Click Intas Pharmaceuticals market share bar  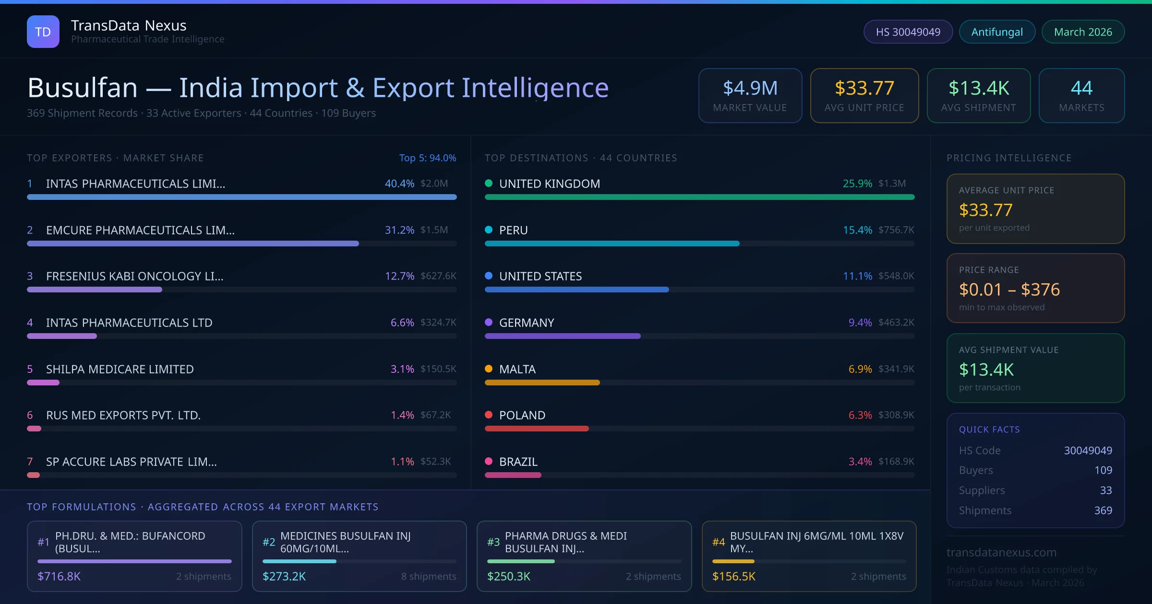pyautogui.click(x=241, y=197)
